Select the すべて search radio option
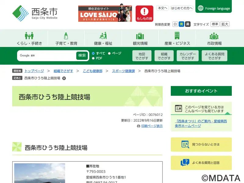 click(93, 53)
